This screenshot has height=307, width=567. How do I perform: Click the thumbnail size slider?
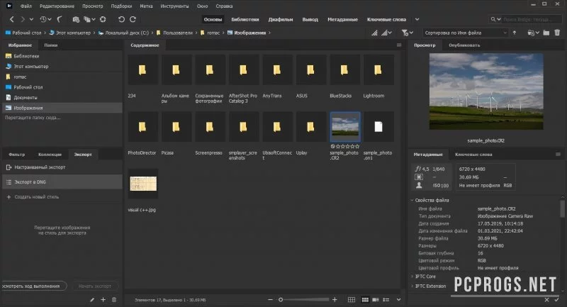coord(304,300)
